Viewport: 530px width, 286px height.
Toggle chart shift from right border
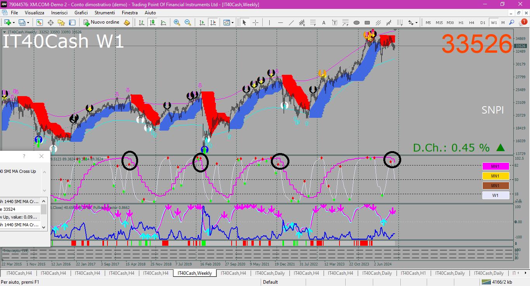[x=213, y=22]
